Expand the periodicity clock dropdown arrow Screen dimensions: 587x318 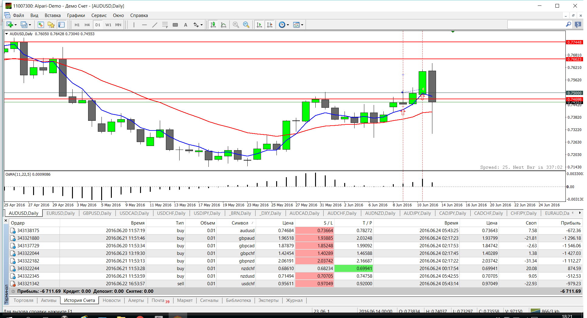point(288,25)
